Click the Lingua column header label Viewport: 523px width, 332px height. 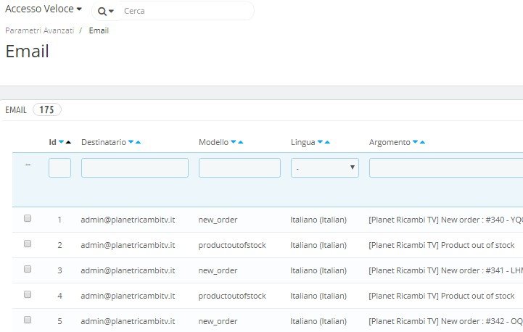point(303,142)
